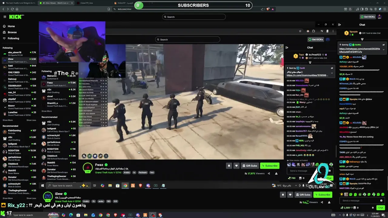Focus the top Kick search box
Image resolution: width=388 pixels, height=218 pixels.
[x=194, y=17]
